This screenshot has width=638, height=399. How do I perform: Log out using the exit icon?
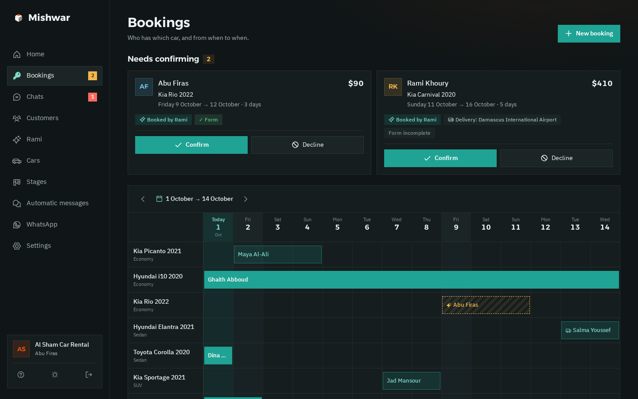pos(89,375)
